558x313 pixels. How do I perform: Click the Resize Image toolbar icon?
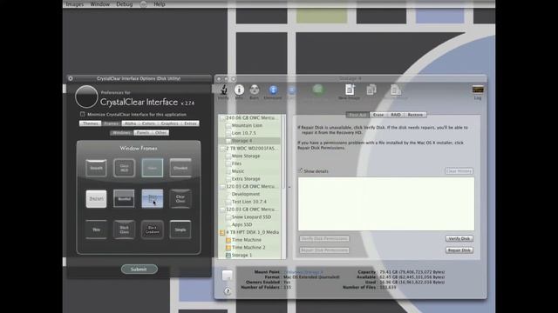coord(395,90)
